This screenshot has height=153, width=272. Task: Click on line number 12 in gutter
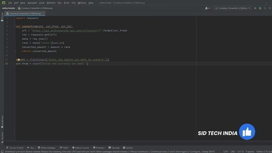(6, 64)
